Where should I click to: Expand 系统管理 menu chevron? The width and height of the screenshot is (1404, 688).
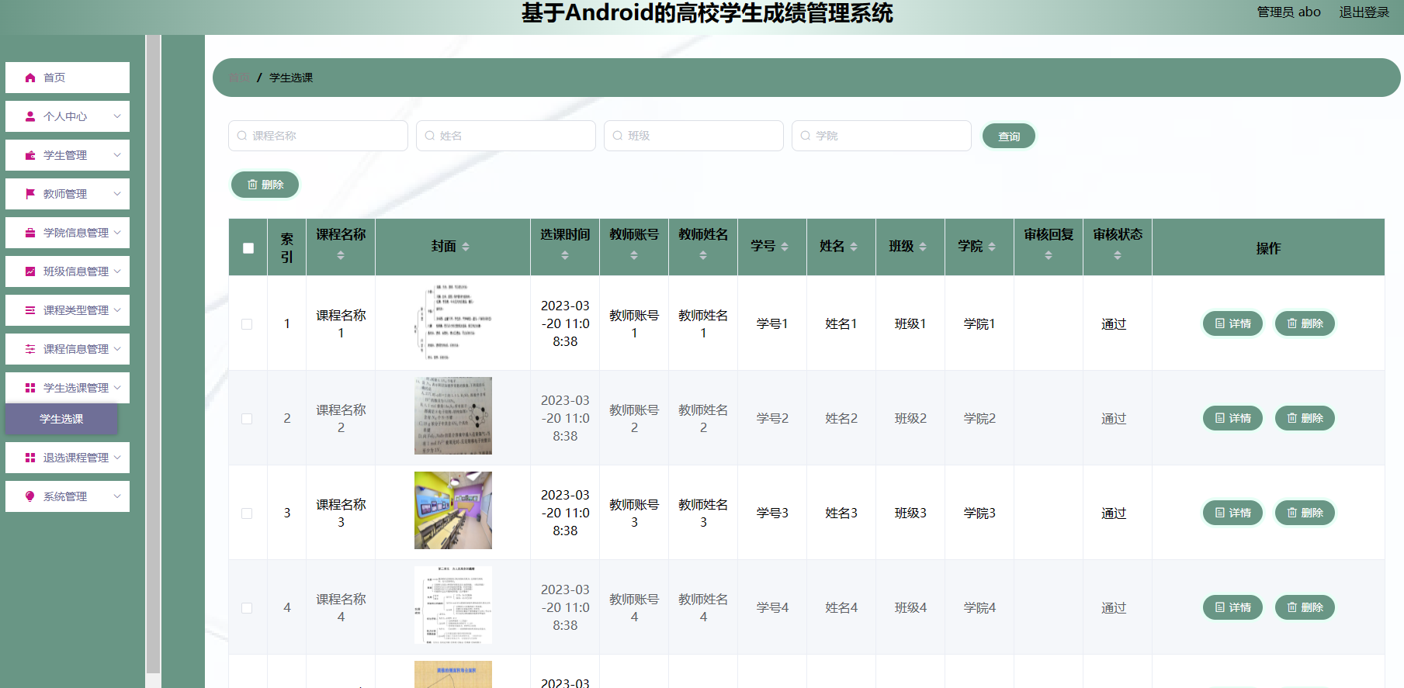click(117, 496)
